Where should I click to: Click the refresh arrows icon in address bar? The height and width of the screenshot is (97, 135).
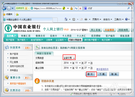[x=76, y=8]
